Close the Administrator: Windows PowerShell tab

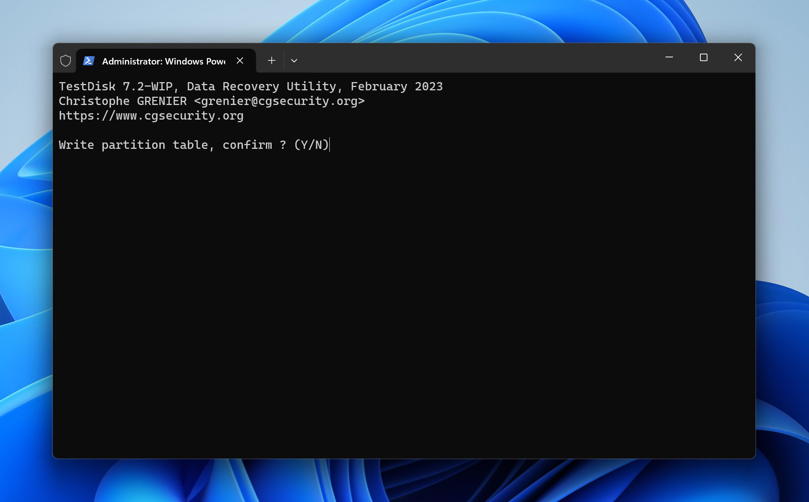(x=240, y=61)
